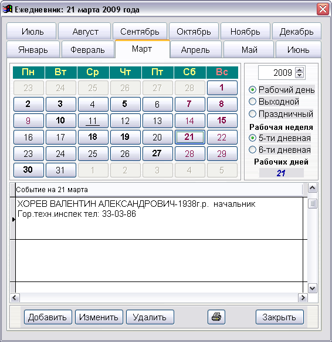This screenshot has height=342, width=332.
Task: Click the Изменить button
Action: pos(99,317)
